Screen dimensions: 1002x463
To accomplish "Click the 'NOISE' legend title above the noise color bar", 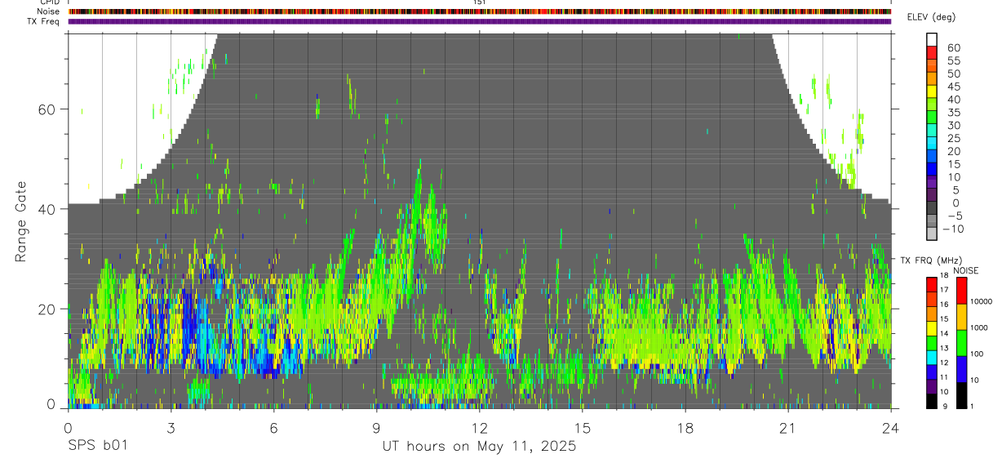I will click(966, 270).
